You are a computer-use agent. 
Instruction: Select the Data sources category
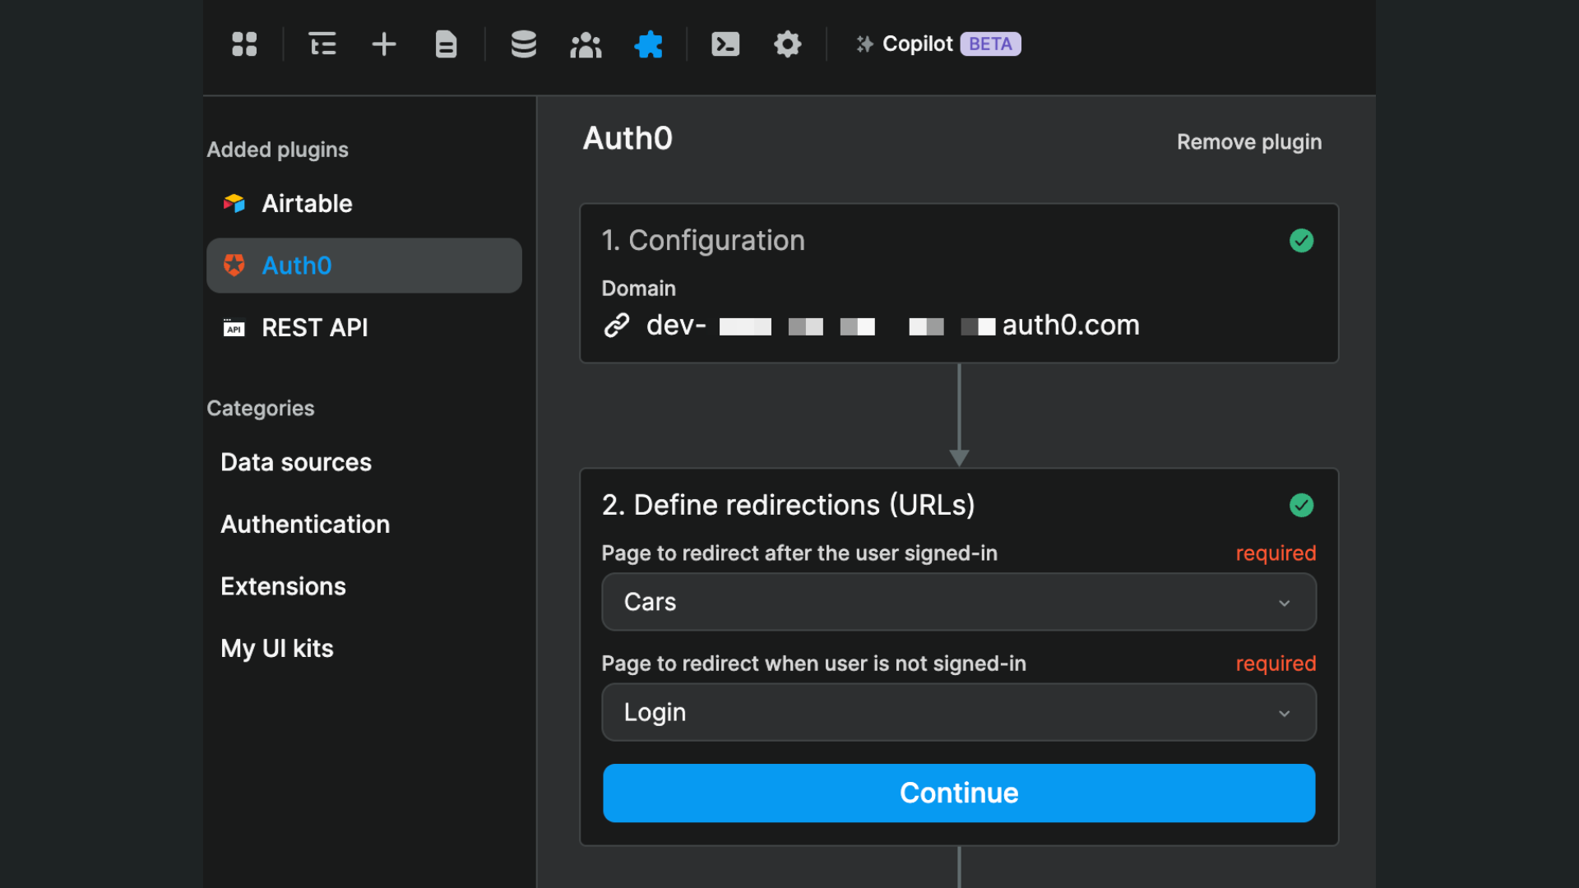(295, 462)
